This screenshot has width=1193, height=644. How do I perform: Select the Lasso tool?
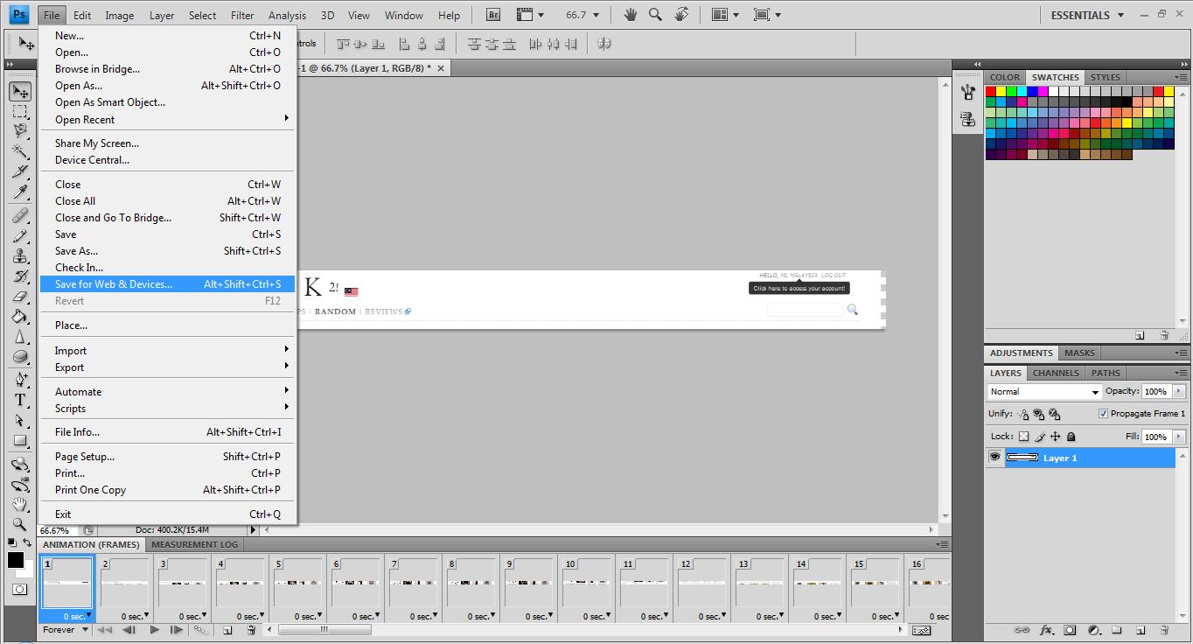click(20, 131)
